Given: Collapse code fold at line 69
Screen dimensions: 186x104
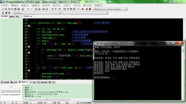Looking at the screenshot, I should (29, 47).
